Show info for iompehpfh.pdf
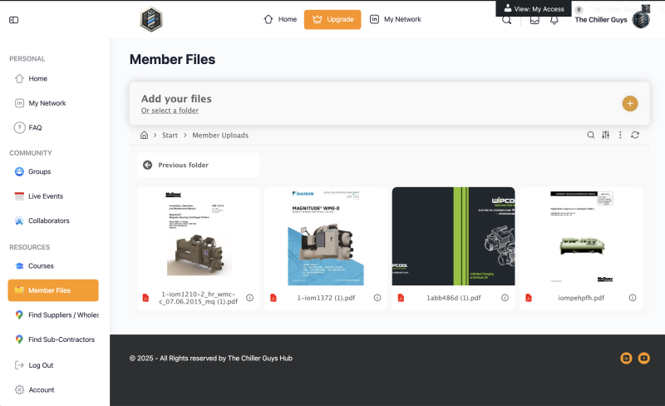Screen dimensions: 665x406 pyautogui.click(x=633, y=298)
